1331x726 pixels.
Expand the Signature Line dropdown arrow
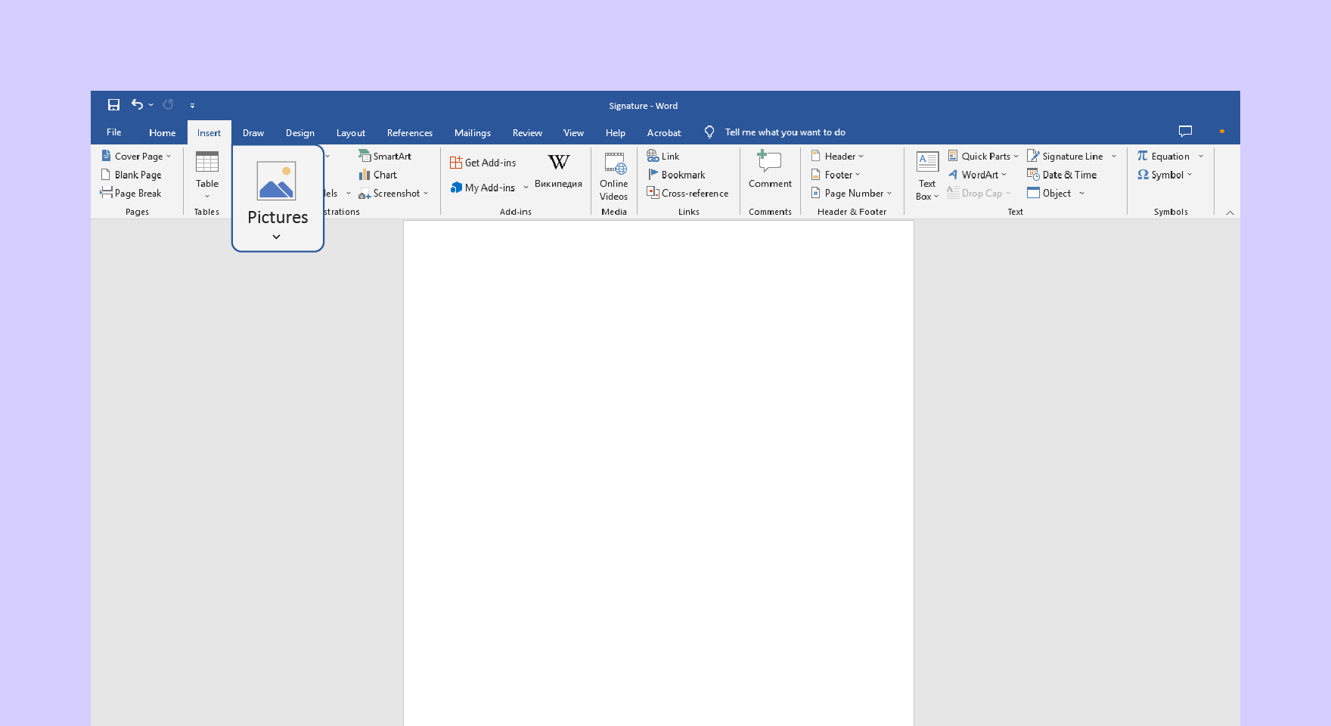[1114, 156]
